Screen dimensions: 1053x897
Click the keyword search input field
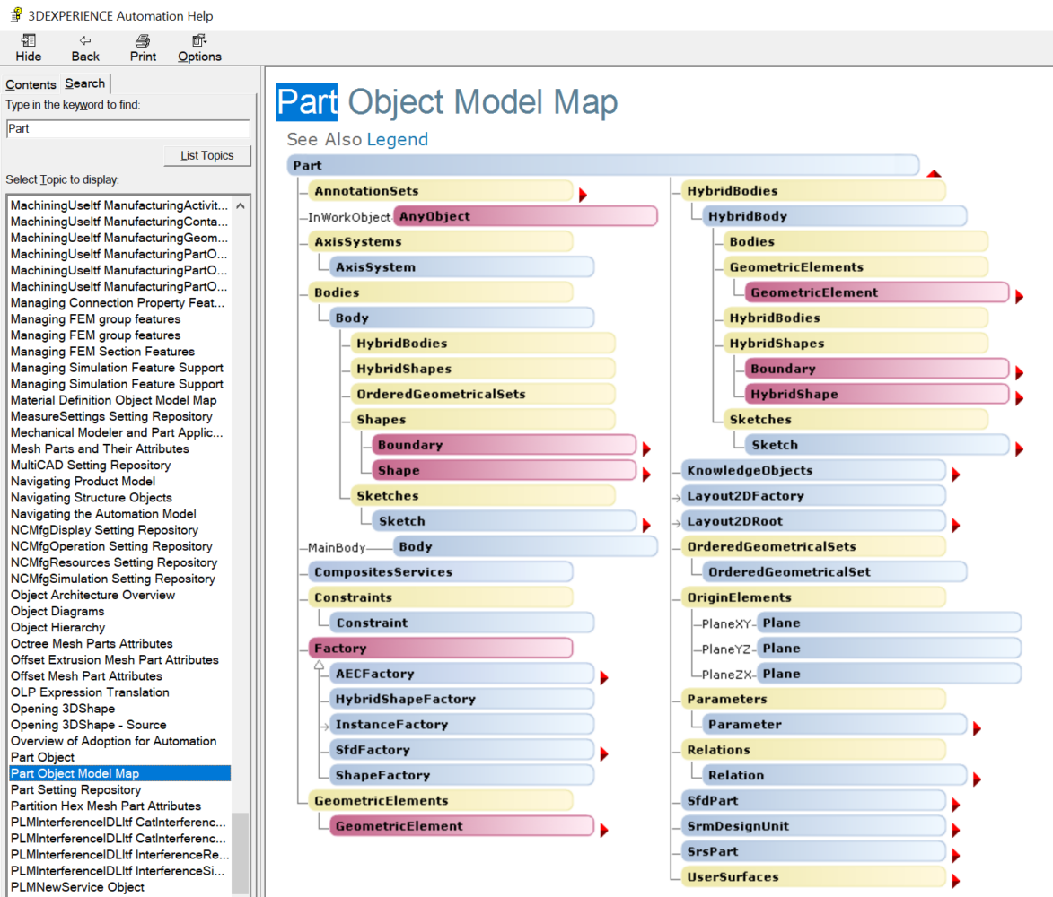click(127, 127)
